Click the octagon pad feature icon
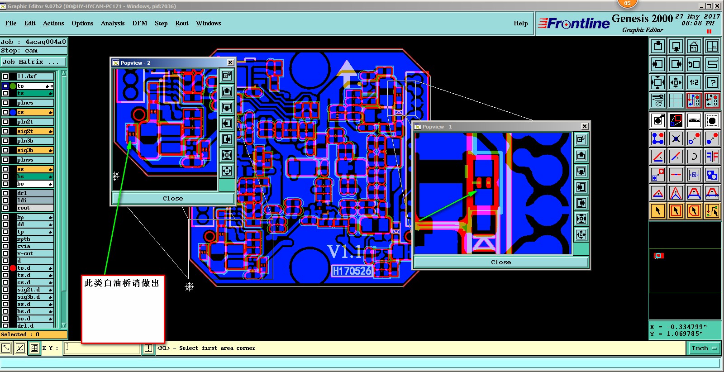This screenshot has height=372, width=724. click(712, 120)
